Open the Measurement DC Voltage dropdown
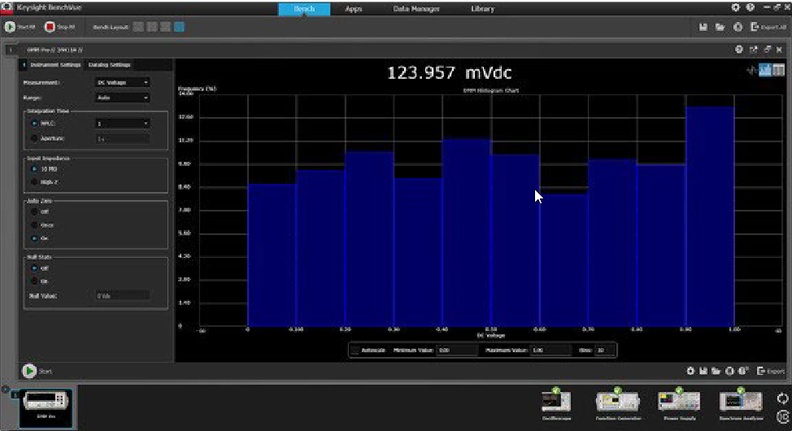Image resolution: width=792 pixels, height=431 pixels. click(122, 82)
